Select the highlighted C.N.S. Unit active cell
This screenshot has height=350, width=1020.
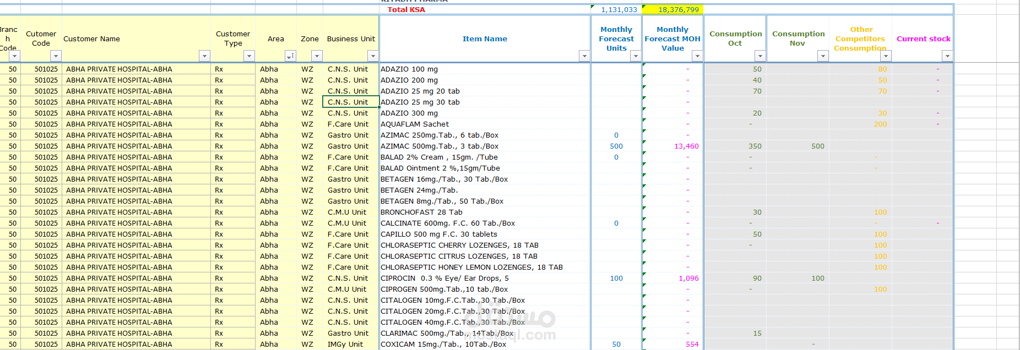tap(351, 102)
